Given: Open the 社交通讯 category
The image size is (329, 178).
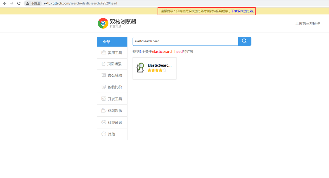Looking at the screenshot, I should pyautogui.click(x=112, y=122).
